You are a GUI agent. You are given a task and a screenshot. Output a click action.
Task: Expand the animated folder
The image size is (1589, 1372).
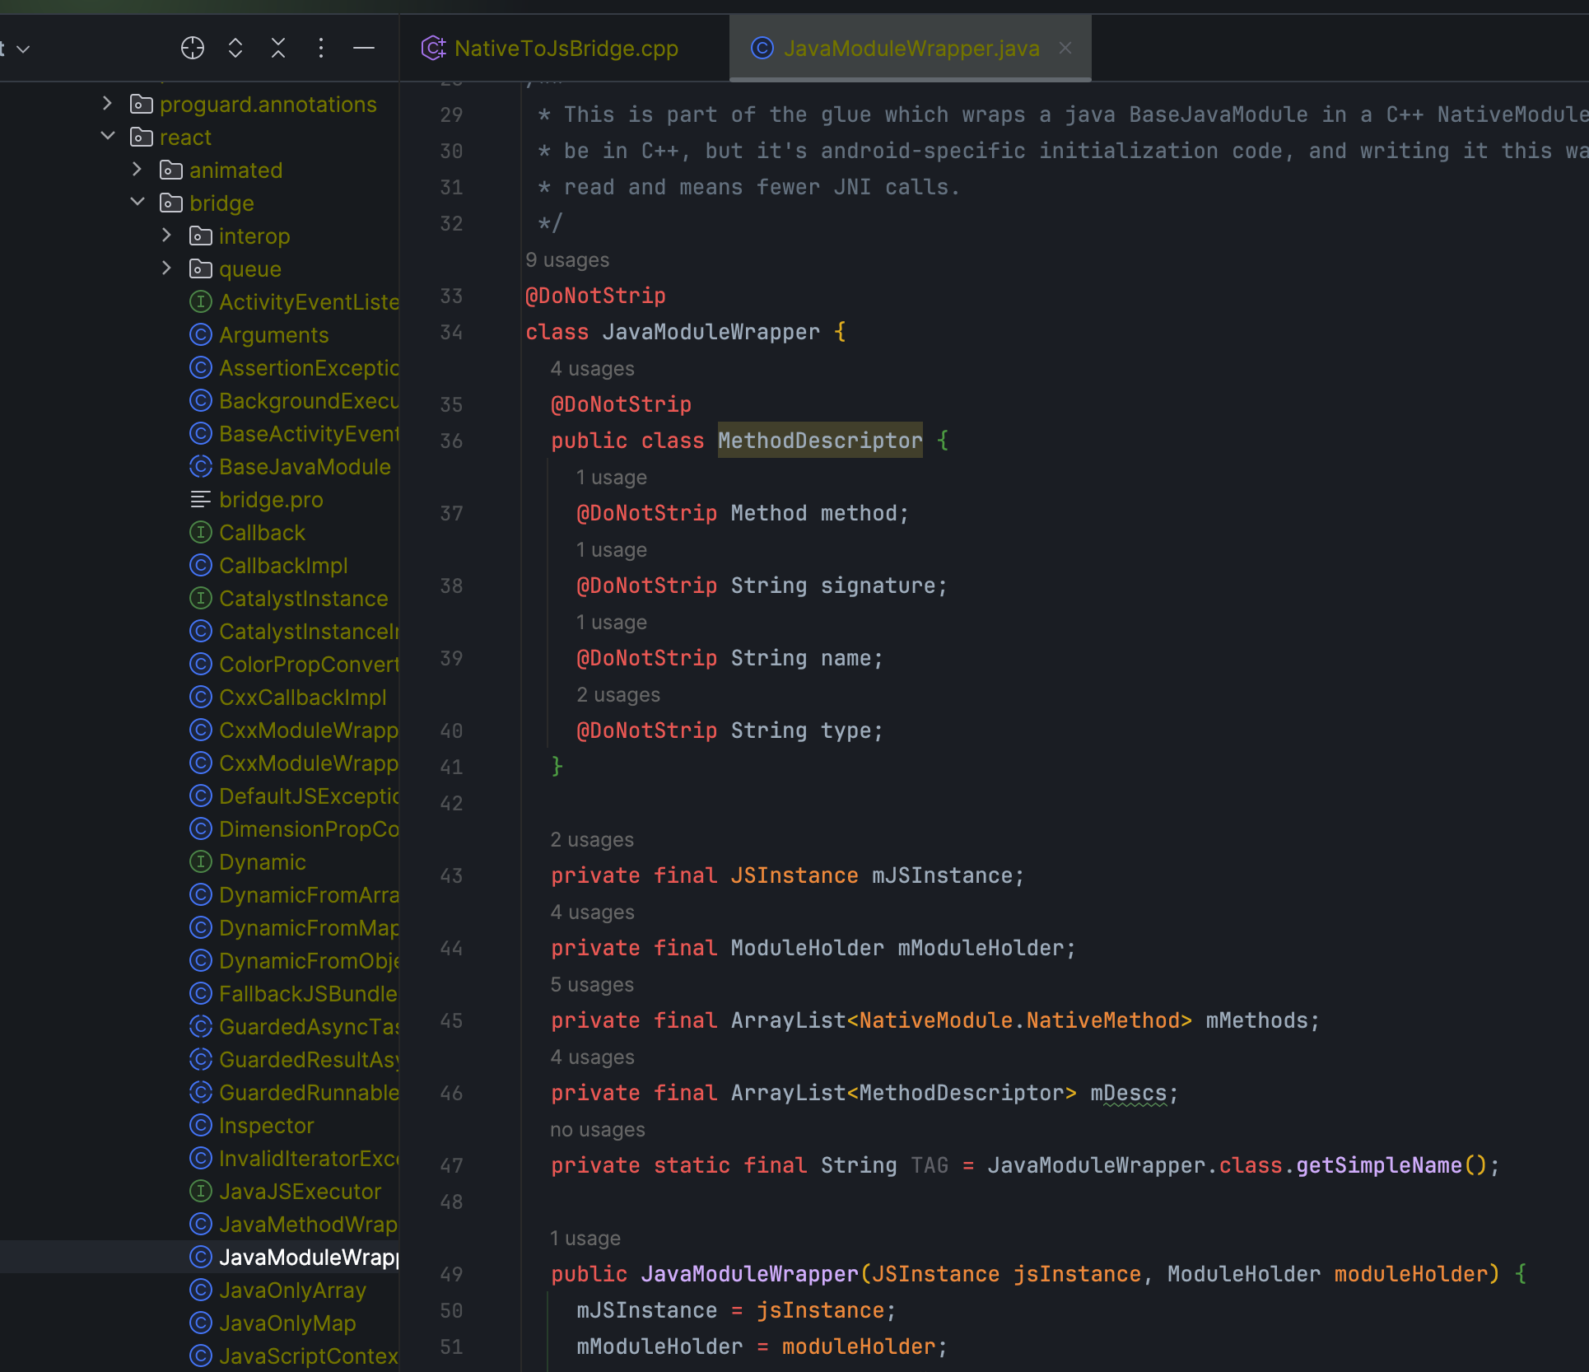[x=137, y=170]
